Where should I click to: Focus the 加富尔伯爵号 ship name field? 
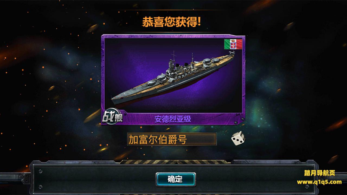pyautogui.click(x=172, y=139)
